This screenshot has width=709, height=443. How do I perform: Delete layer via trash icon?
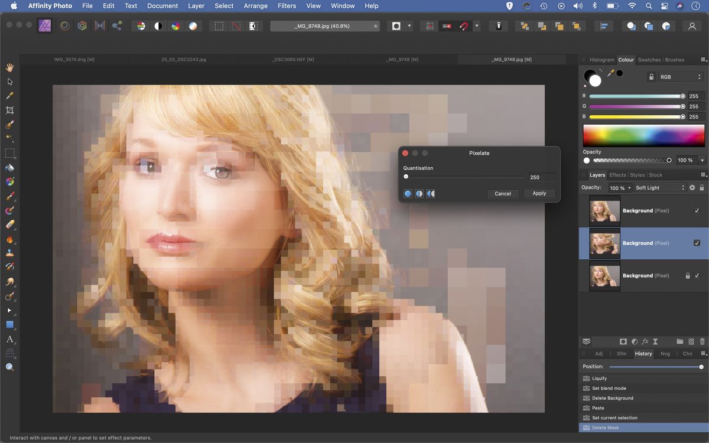tap(702, 341)
